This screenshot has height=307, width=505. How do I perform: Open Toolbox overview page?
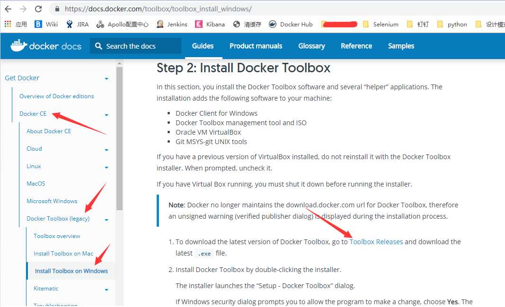click(57, 236)
